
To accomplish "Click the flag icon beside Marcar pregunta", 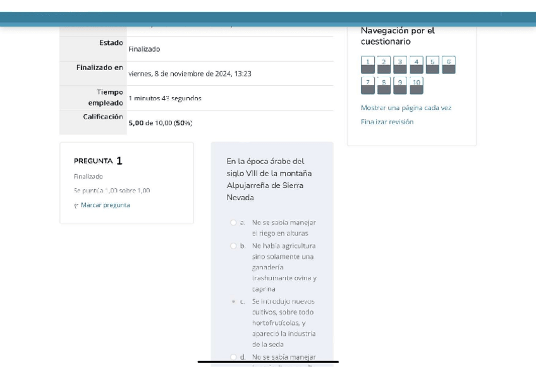I will [76, 205].
